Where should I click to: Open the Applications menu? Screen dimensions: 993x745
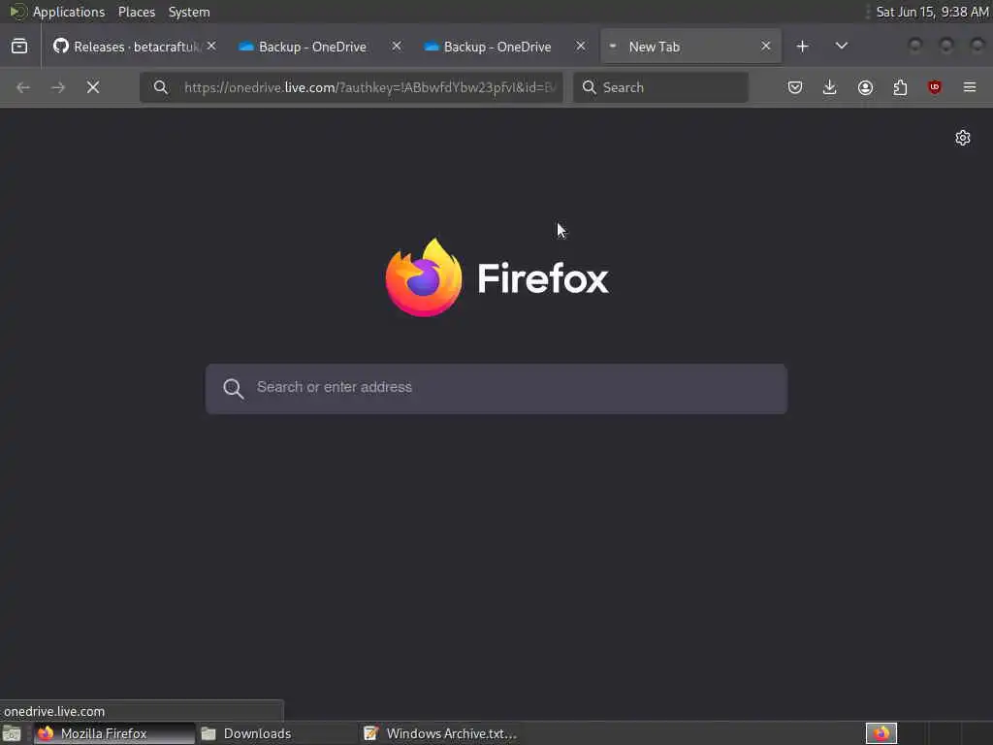coord(69,12)
